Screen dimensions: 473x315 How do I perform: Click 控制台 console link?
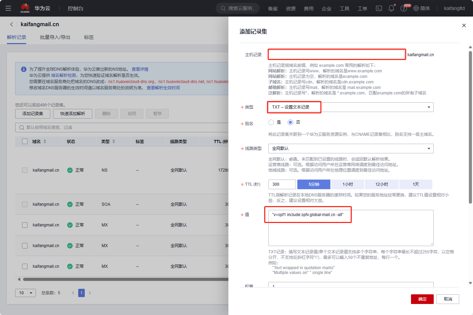75,8
